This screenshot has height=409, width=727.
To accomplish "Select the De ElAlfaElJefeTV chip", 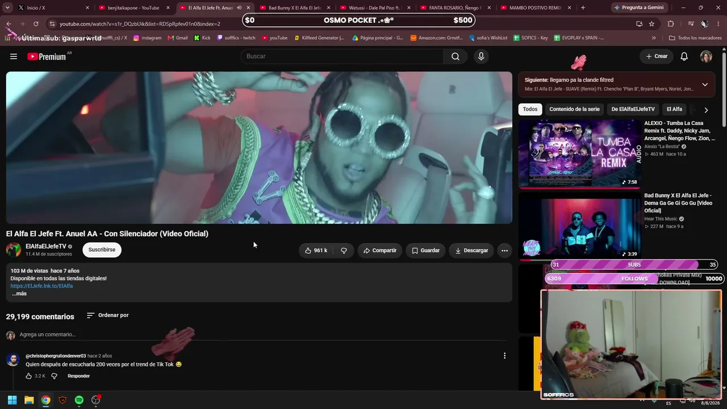I will coord(633,109).
